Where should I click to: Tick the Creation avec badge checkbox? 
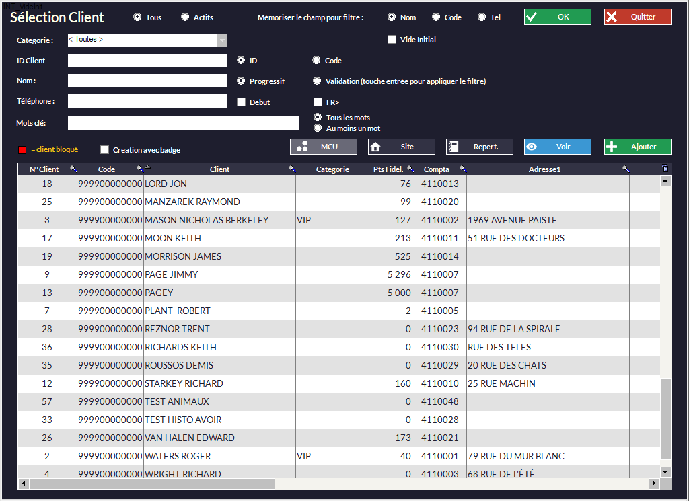click(104, 150)
